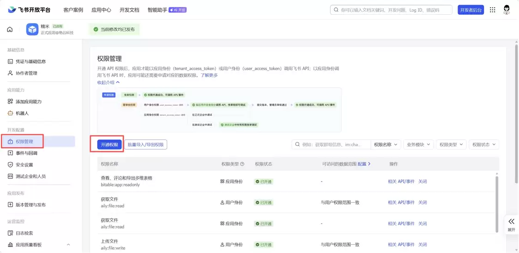
Task: Focus the top documentation search field
Action: click(x=391, y=10)
